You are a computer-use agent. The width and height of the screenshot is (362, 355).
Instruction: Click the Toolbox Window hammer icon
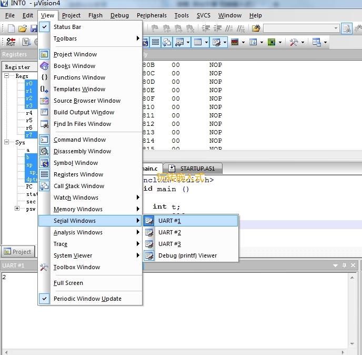pyautogui.click(x=44, y=267)
